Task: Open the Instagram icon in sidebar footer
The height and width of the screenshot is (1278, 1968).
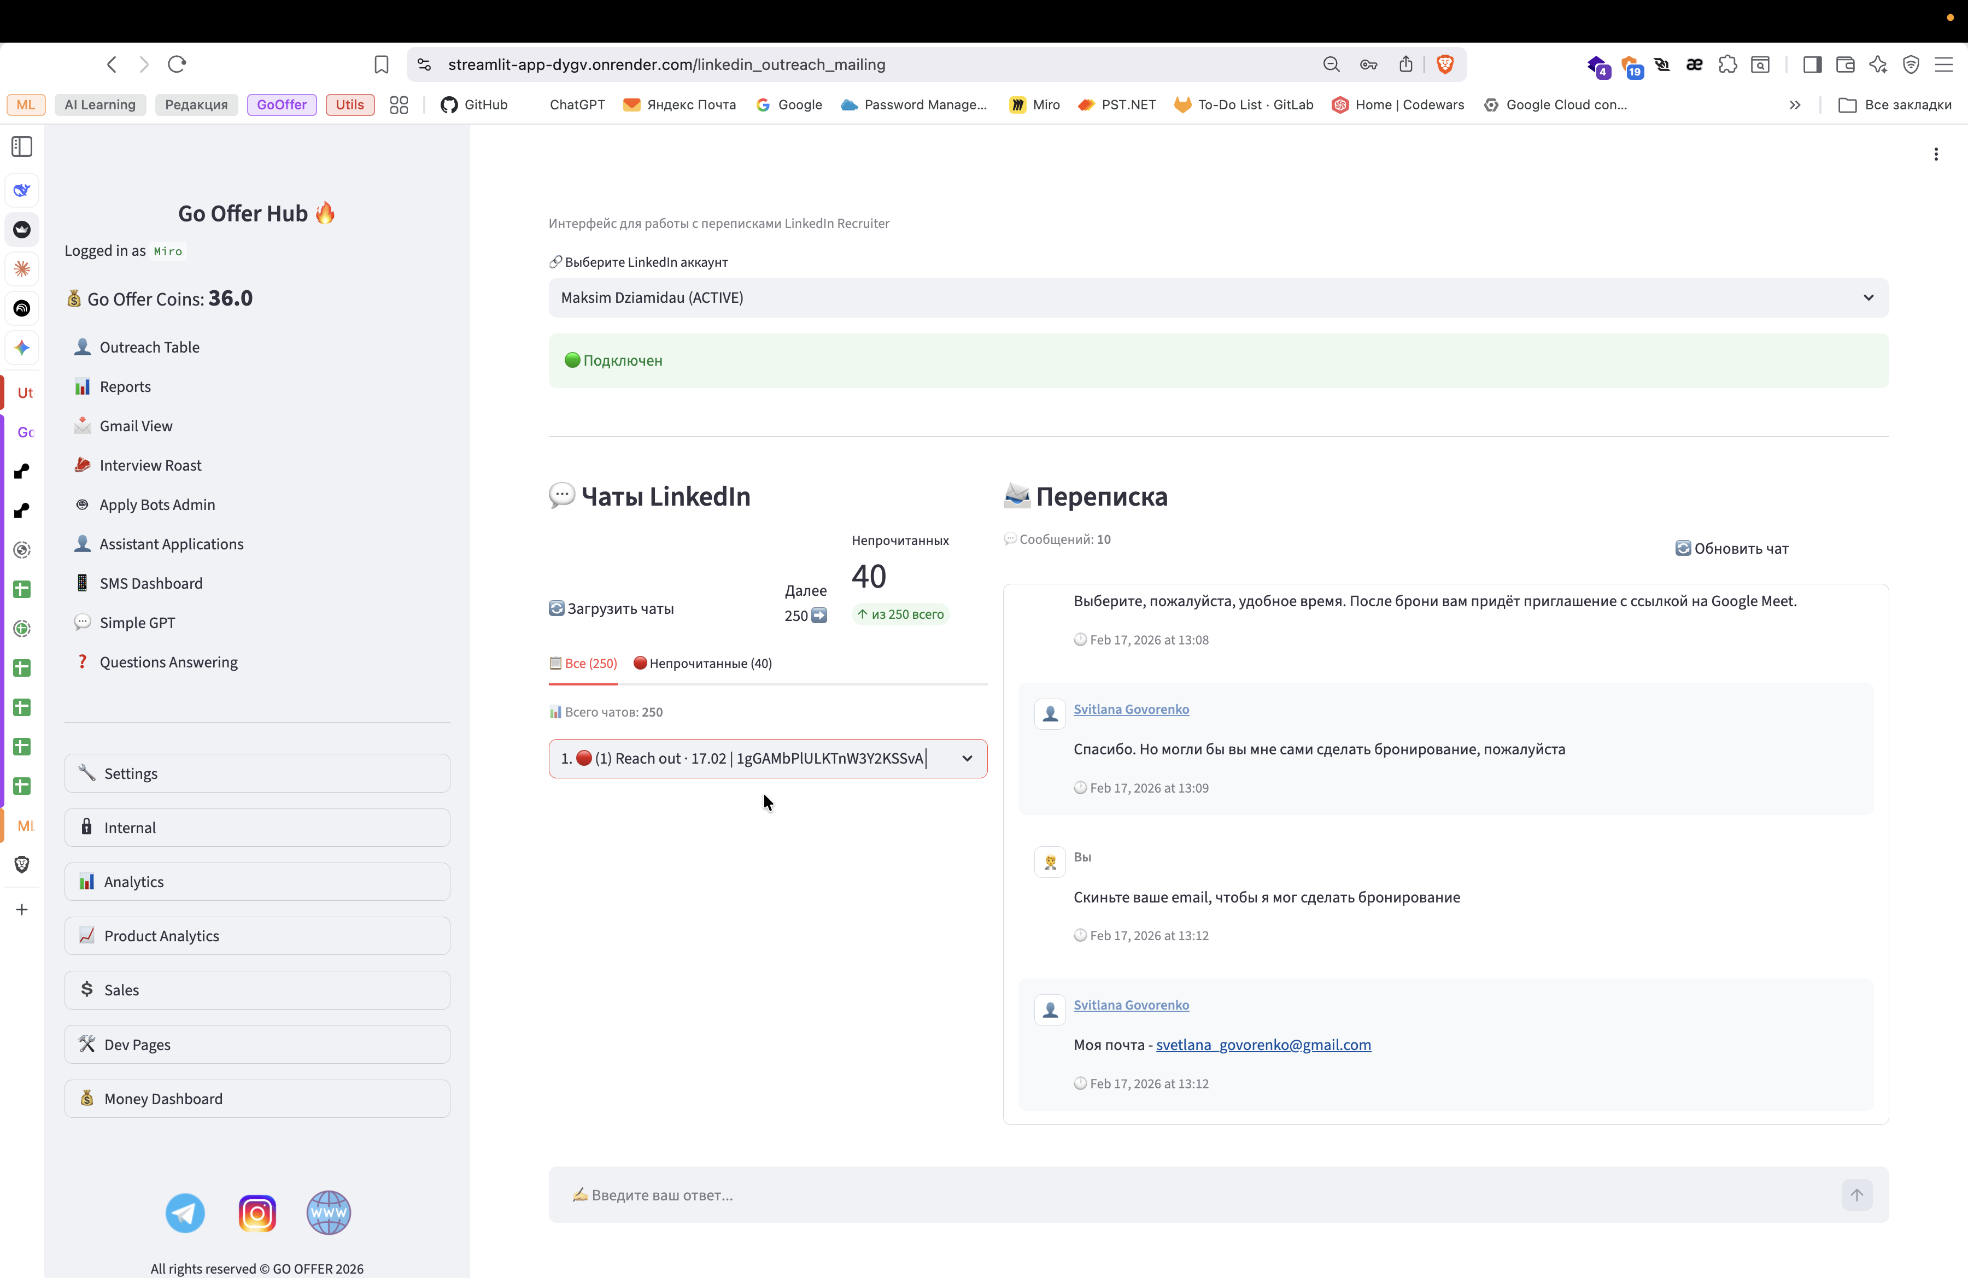Action: point(257,1213)
